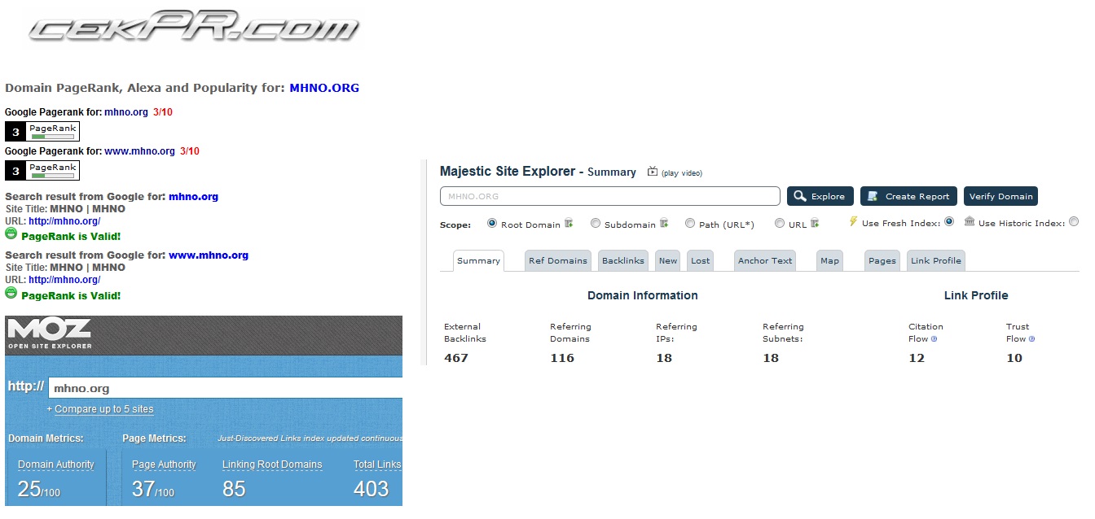
Task: Click the icon next to Subdomain scope
Action: pyautogui.click(x=664, y=223)
